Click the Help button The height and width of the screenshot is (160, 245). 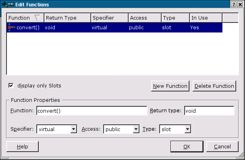pos(23,146)
